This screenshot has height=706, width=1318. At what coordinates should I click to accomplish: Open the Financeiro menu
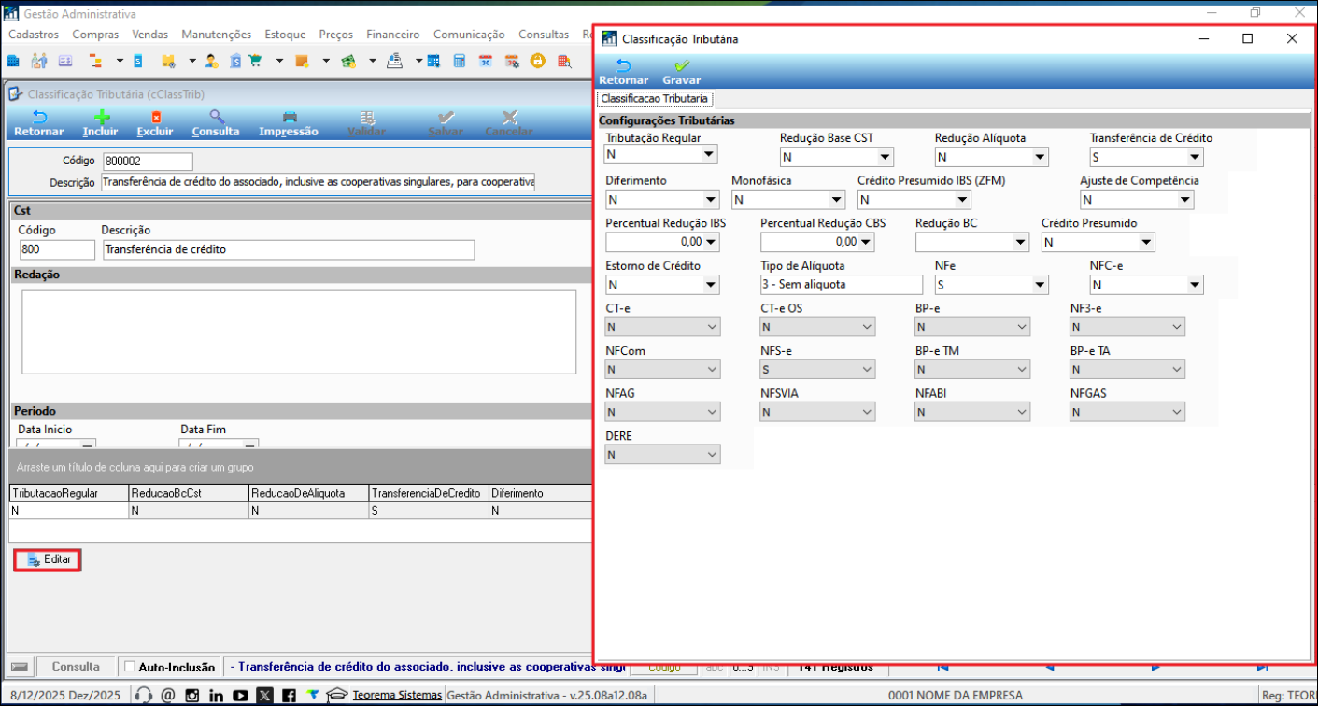click(392, 35)
